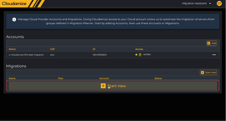This screenshot has height=121, width=226.
Task: Open the DT user avatar menu
Action: [219, 3]
